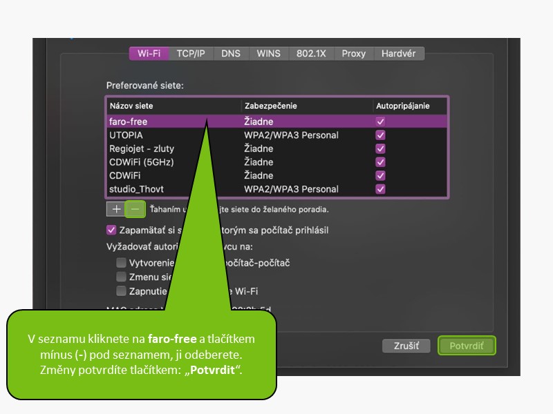Image resolution: width=553 pixels, height=414 pixels.
Task: Select the studio_Thovt network
Action: point(277,189)
